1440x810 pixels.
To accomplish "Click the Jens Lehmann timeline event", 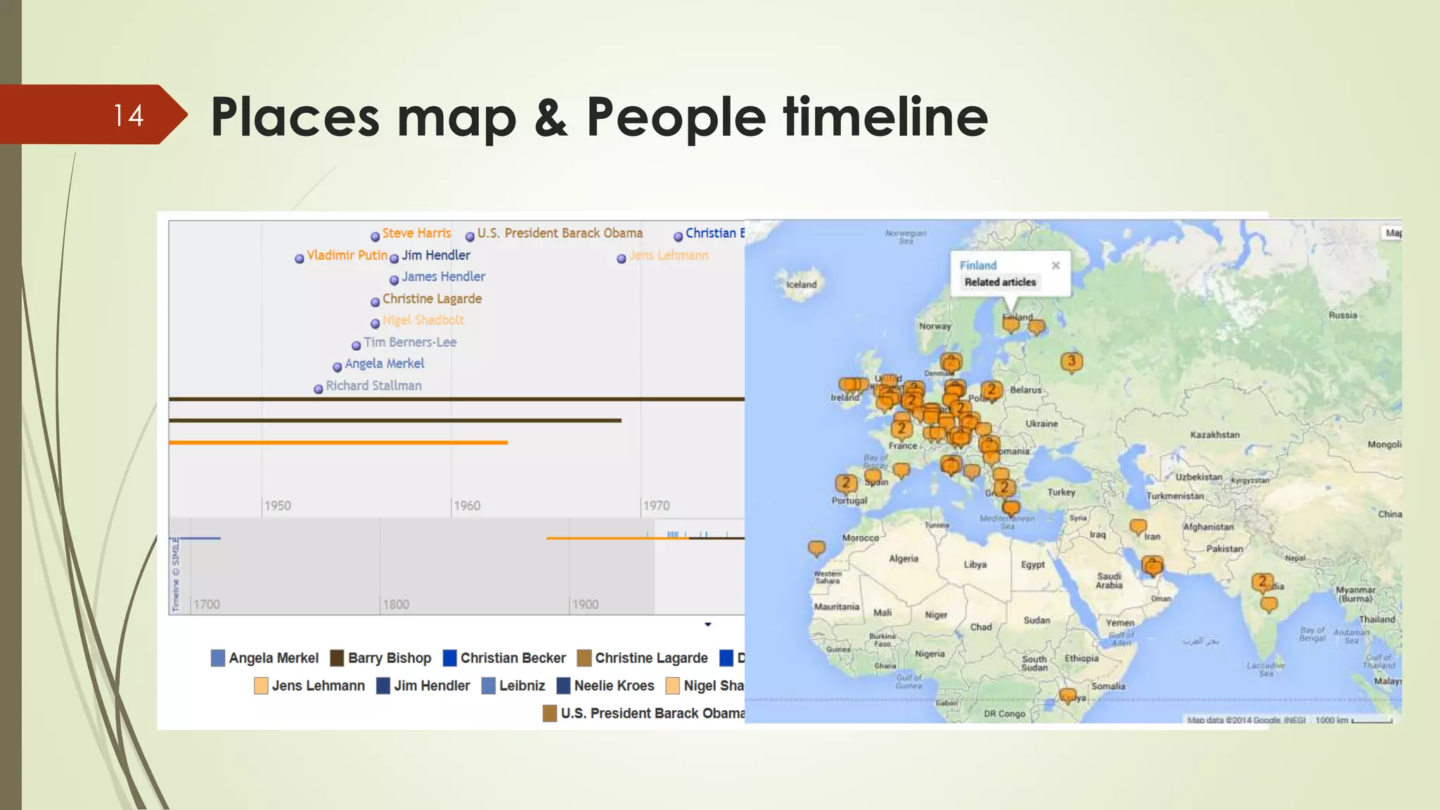I will [x=663, y=256].
